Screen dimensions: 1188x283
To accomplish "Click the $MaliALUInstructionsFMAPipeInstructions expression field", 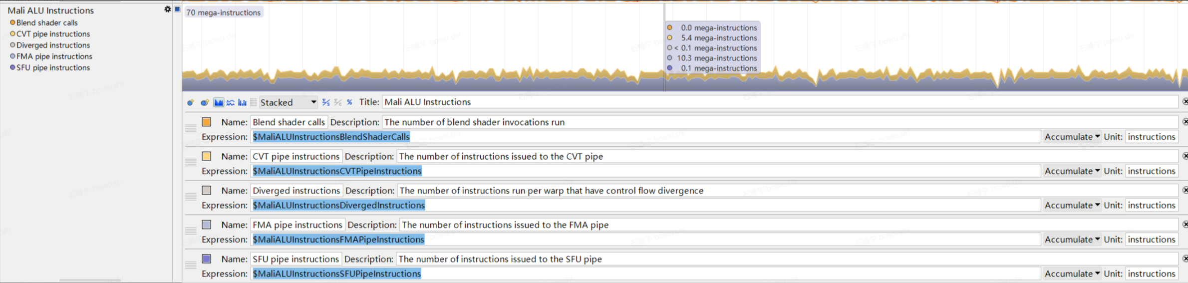I will tap(645, 239).
